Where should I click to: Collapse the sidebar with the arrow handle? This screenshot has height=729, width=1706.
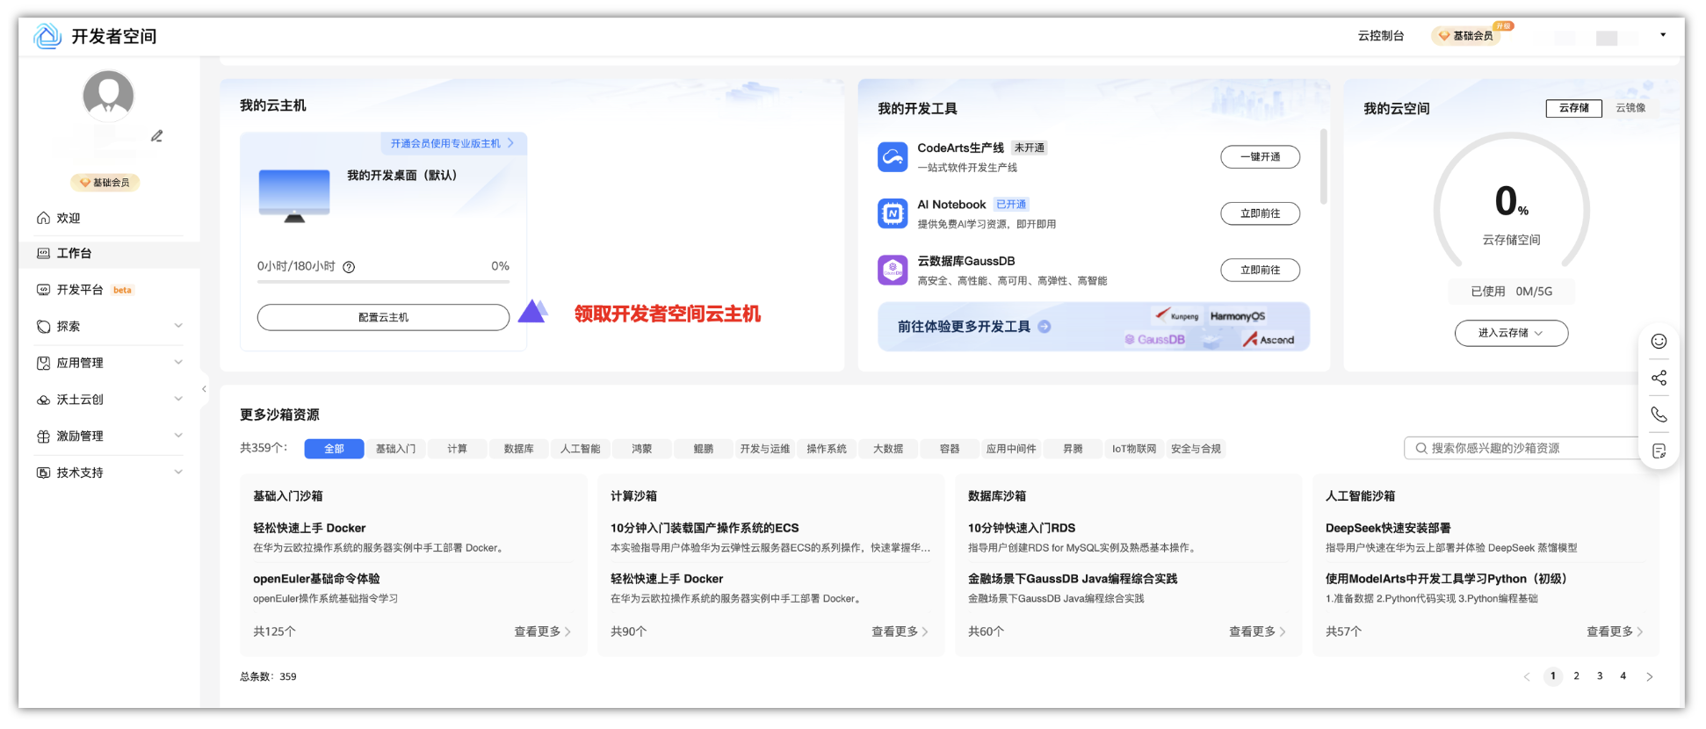(x=204, y=388)
